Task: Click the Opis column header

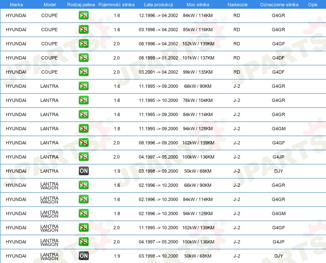Action: click(313, 5)
